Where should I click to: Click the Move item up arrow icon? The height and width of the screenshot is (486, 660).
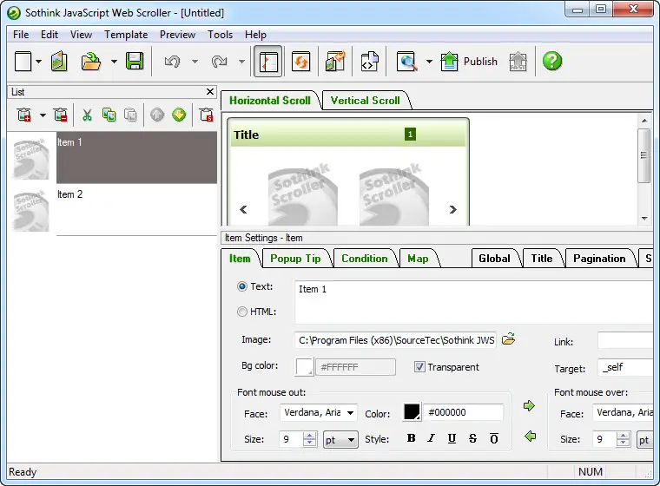pyautogui.click(x=157, y=115)
